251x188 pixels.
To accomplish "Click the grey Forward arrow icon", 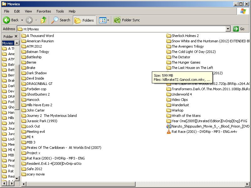I will pos(29,20).
